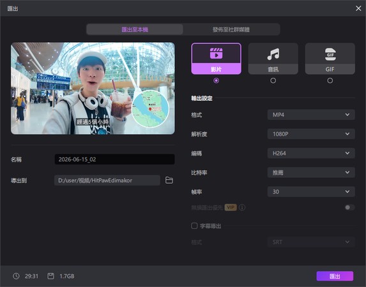366x287 pixels.
Task: Open the subtitle format SRT dropdown
Action: (x=311, y=242)
